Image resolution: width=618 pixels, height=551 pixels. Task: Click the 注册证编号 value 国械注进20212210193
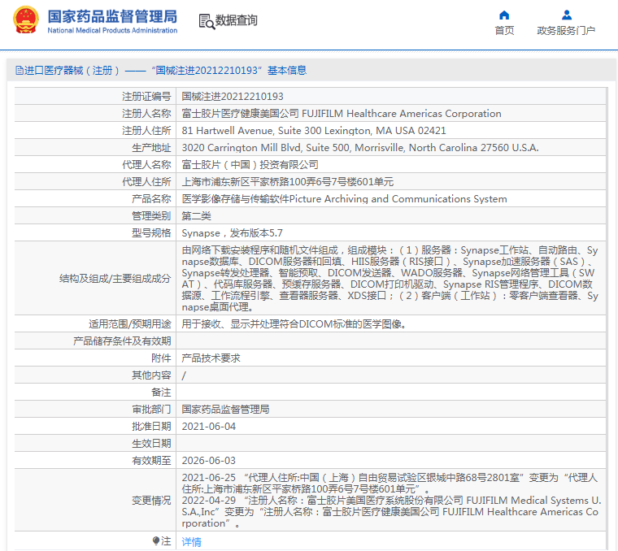[x=233, y=97]
